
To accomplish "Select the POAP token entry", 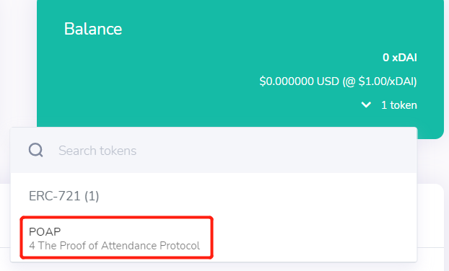I will pos(116,238).
